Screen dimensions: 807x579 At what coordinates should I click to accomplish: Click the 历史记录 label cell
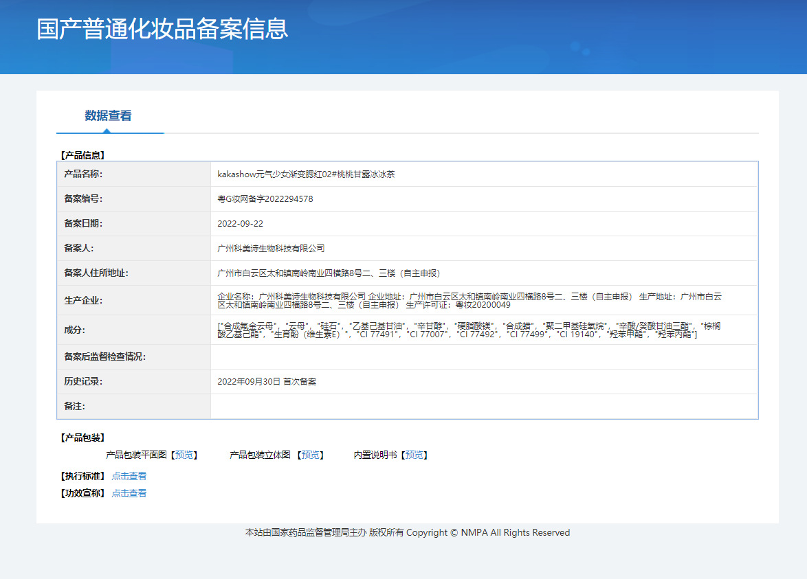(x=134, y=382)
